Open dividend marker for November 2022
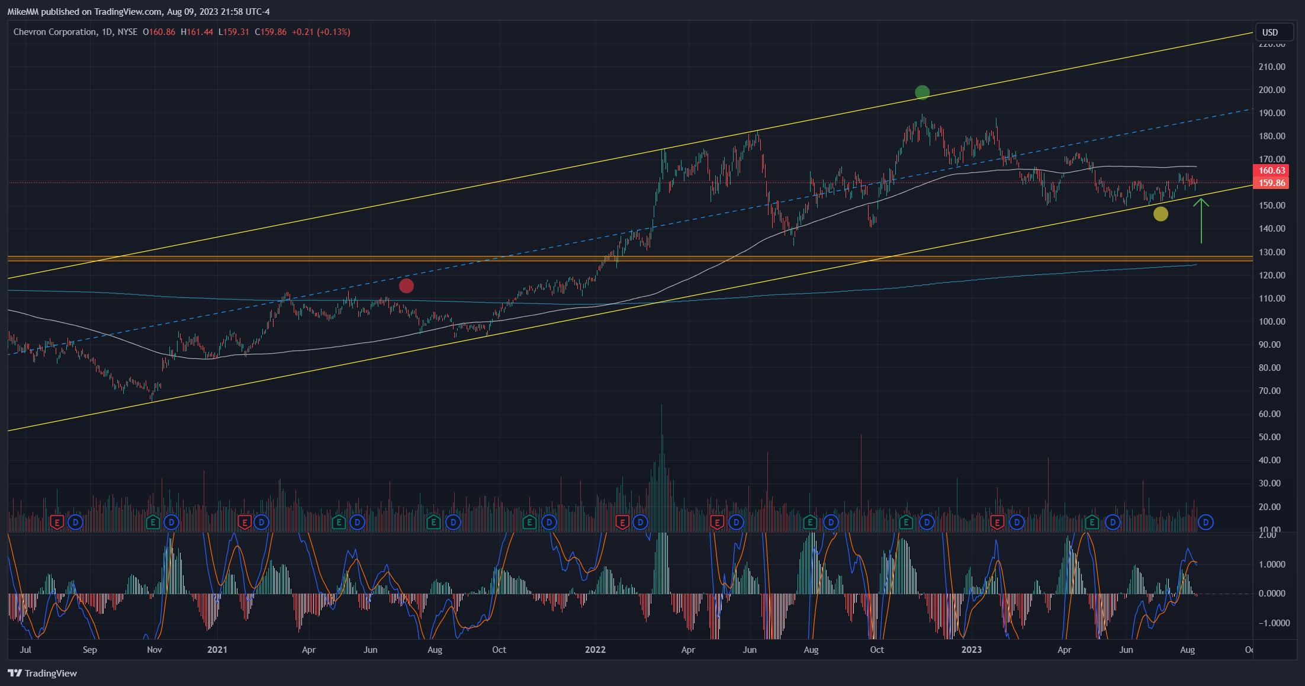The height and width of the screenshot is (686, 1305). click(x=927, y=522)
